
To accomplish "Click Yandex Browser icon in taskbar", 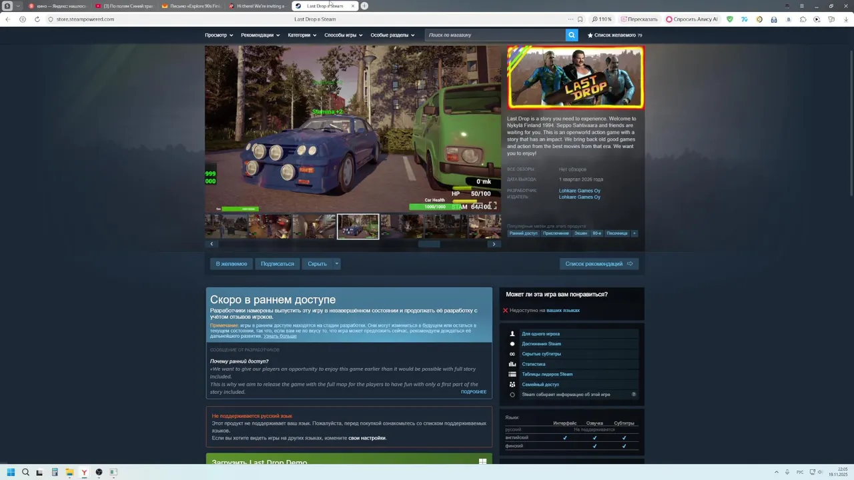I will click(x=84, y=472).
